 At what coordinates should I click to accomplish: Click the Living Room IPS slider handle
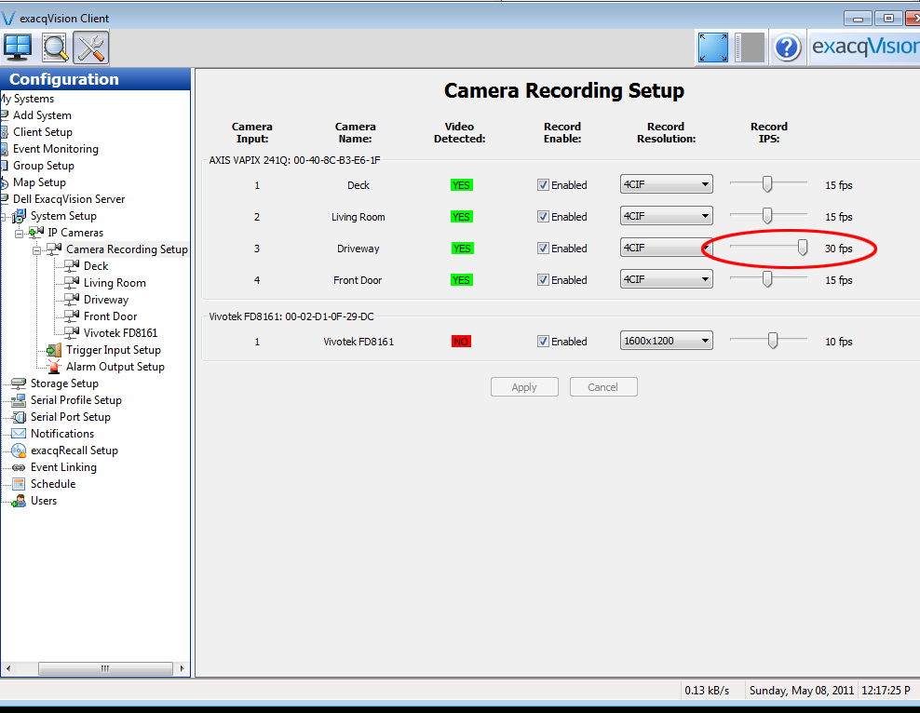pos(767,216)
